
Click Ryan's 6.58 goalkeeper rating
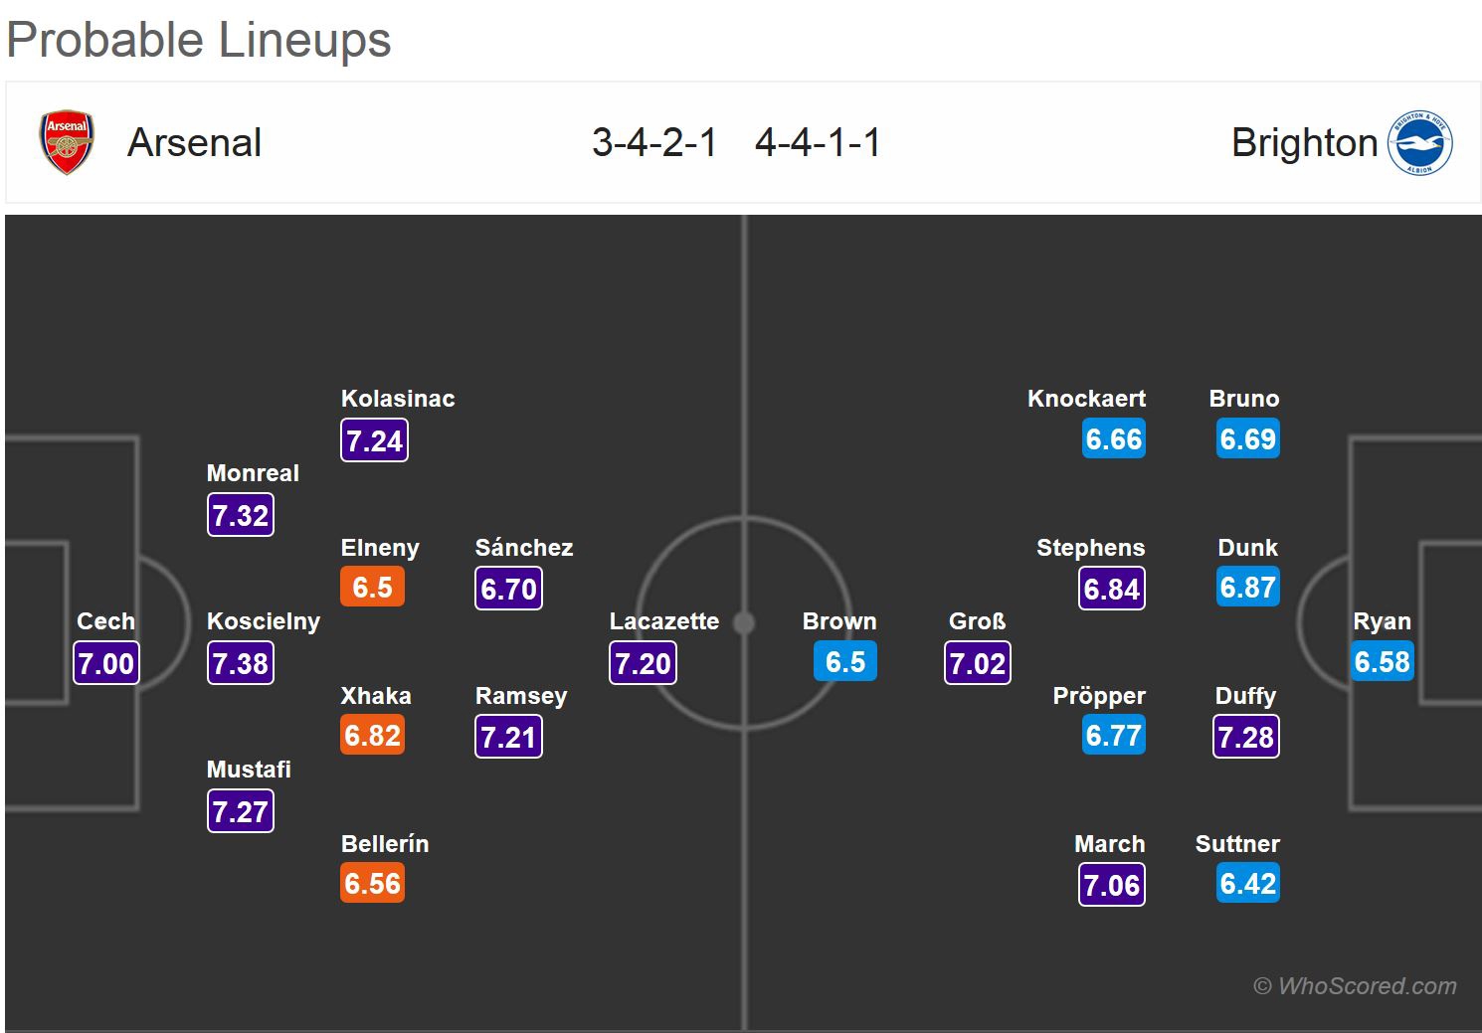pos(1382,662)
